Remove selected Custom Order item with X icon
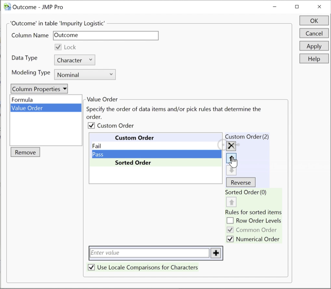The height and width of the screenshot is (289, 331). click(231, 146)
